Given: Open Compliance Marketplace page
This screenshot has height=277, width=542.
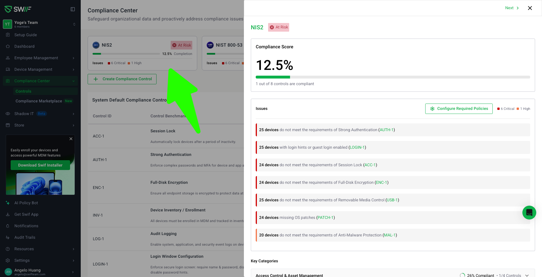Looking at the screenshot, I should coord(39,101).
